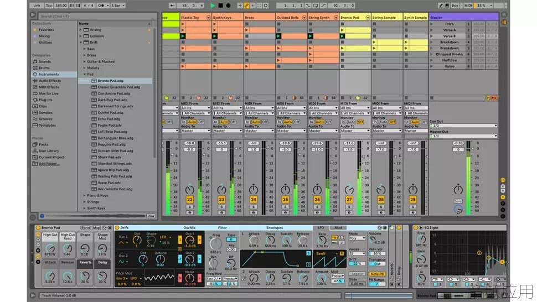This screenshot has width=537, height=302.
Task: Open Audio Effects category in browser
Action: tap(50, 81)
